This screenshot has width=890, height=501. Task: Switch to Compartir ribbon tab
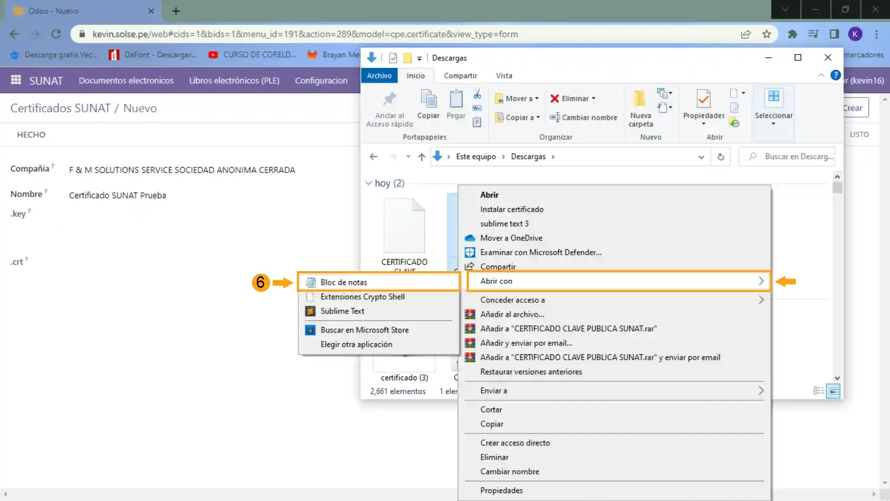pyautogui.click(x=460, y=76)
